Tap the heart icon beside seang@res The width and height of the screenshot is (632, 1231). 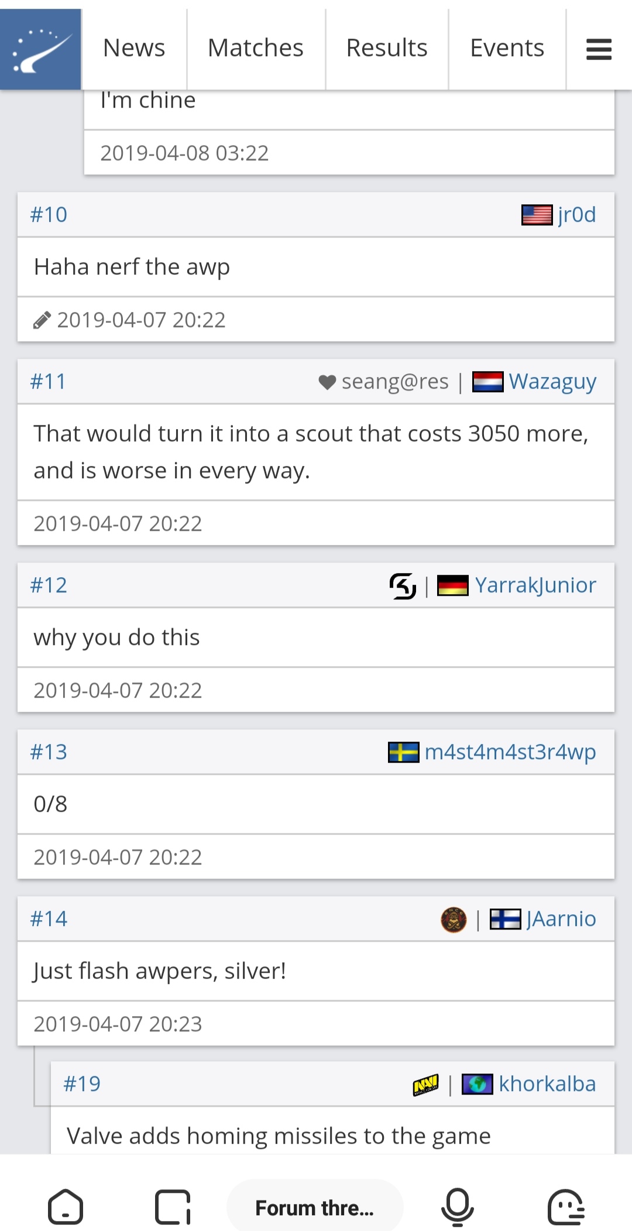click(327, 382)
